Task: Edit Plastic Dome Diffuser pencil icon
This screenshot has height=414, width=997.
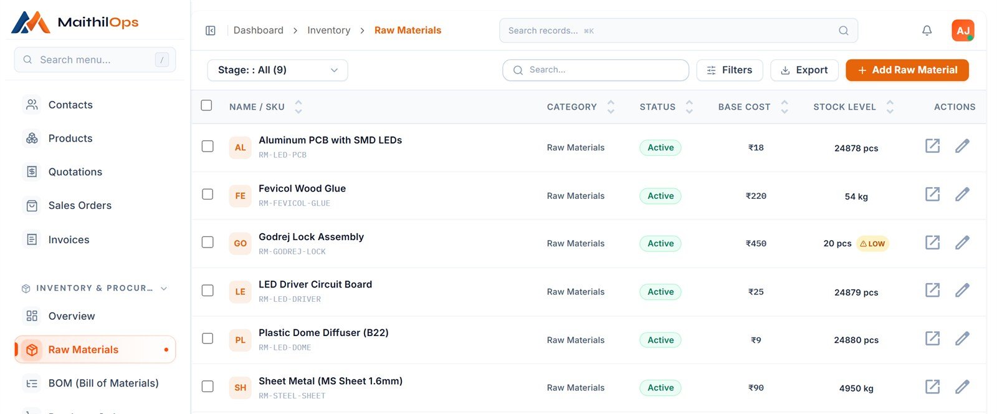Action: click(x=962, y=338)
